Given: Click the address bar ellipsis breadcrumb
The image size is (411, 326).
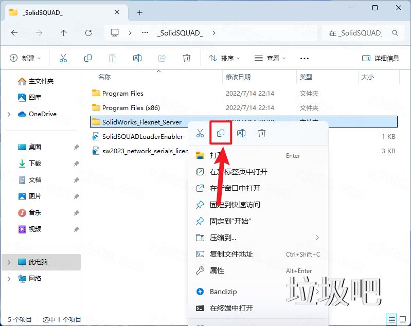Looking at the screenshot, I should click(x=145, y=33).
